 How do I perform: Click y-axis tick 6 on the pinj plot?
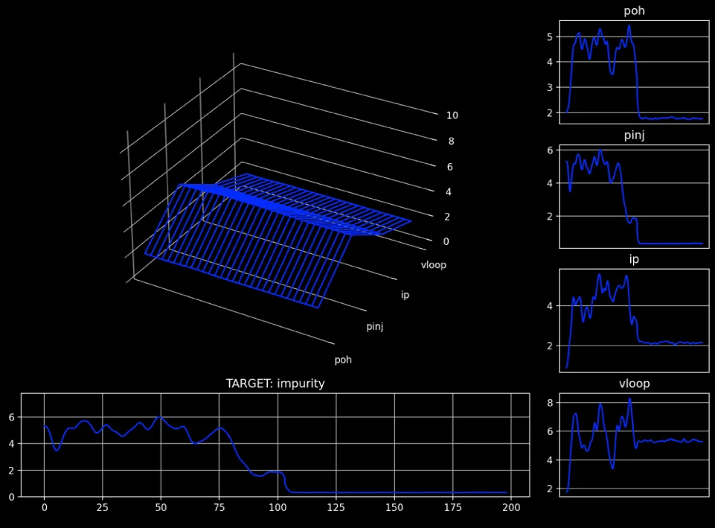(x=550, y=150)
